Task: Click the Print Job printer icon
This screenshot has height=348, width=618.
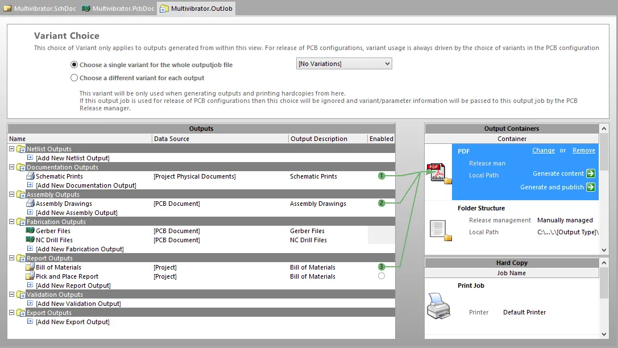Action: [439, 306]
